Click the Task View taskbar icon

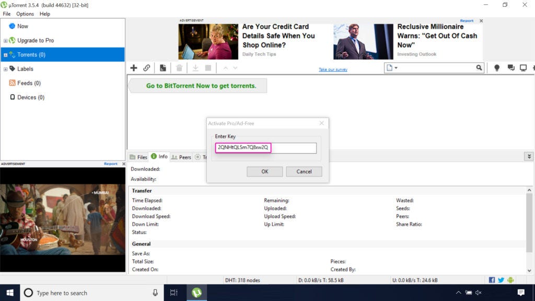[x=173, y=293]
